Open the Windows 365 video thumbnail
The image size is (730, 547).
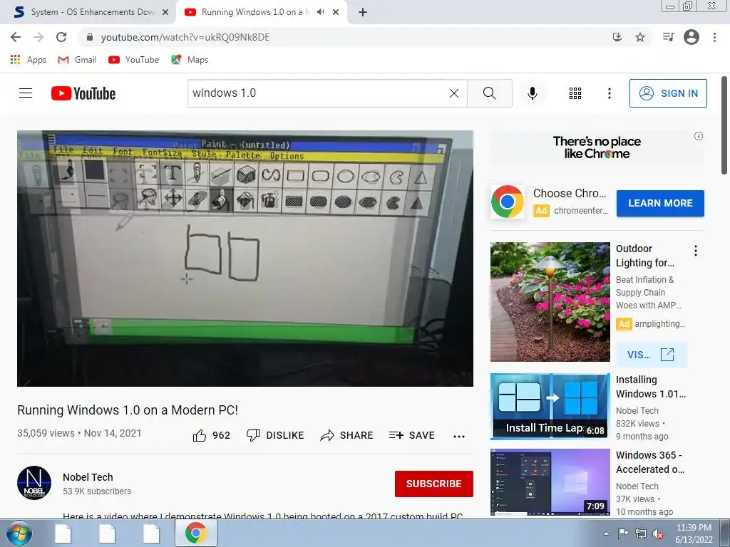pos(550,482)
